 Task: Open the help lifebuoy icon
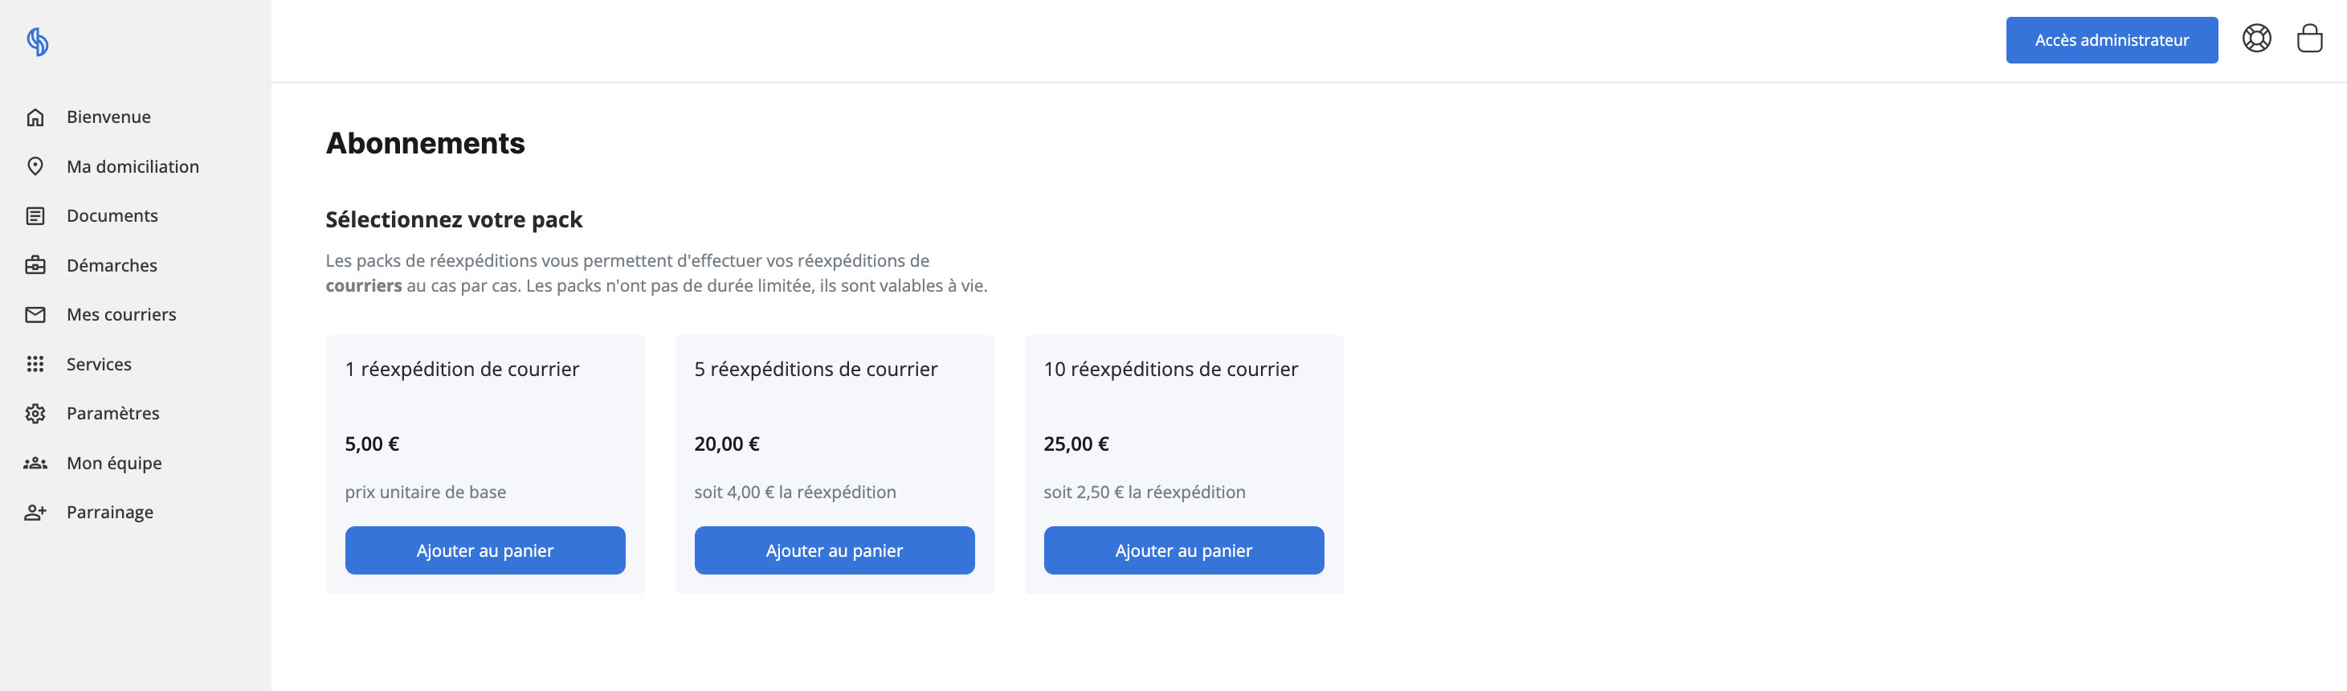pos(2256,39)
